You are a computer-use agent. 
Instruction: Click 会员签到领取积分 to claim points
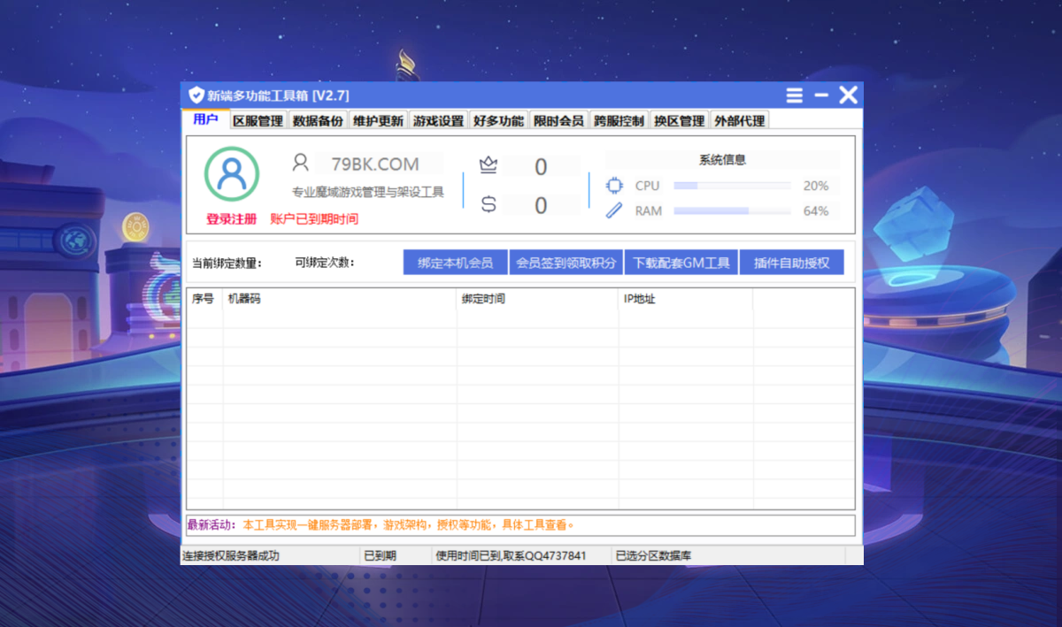tap(566, 262)
